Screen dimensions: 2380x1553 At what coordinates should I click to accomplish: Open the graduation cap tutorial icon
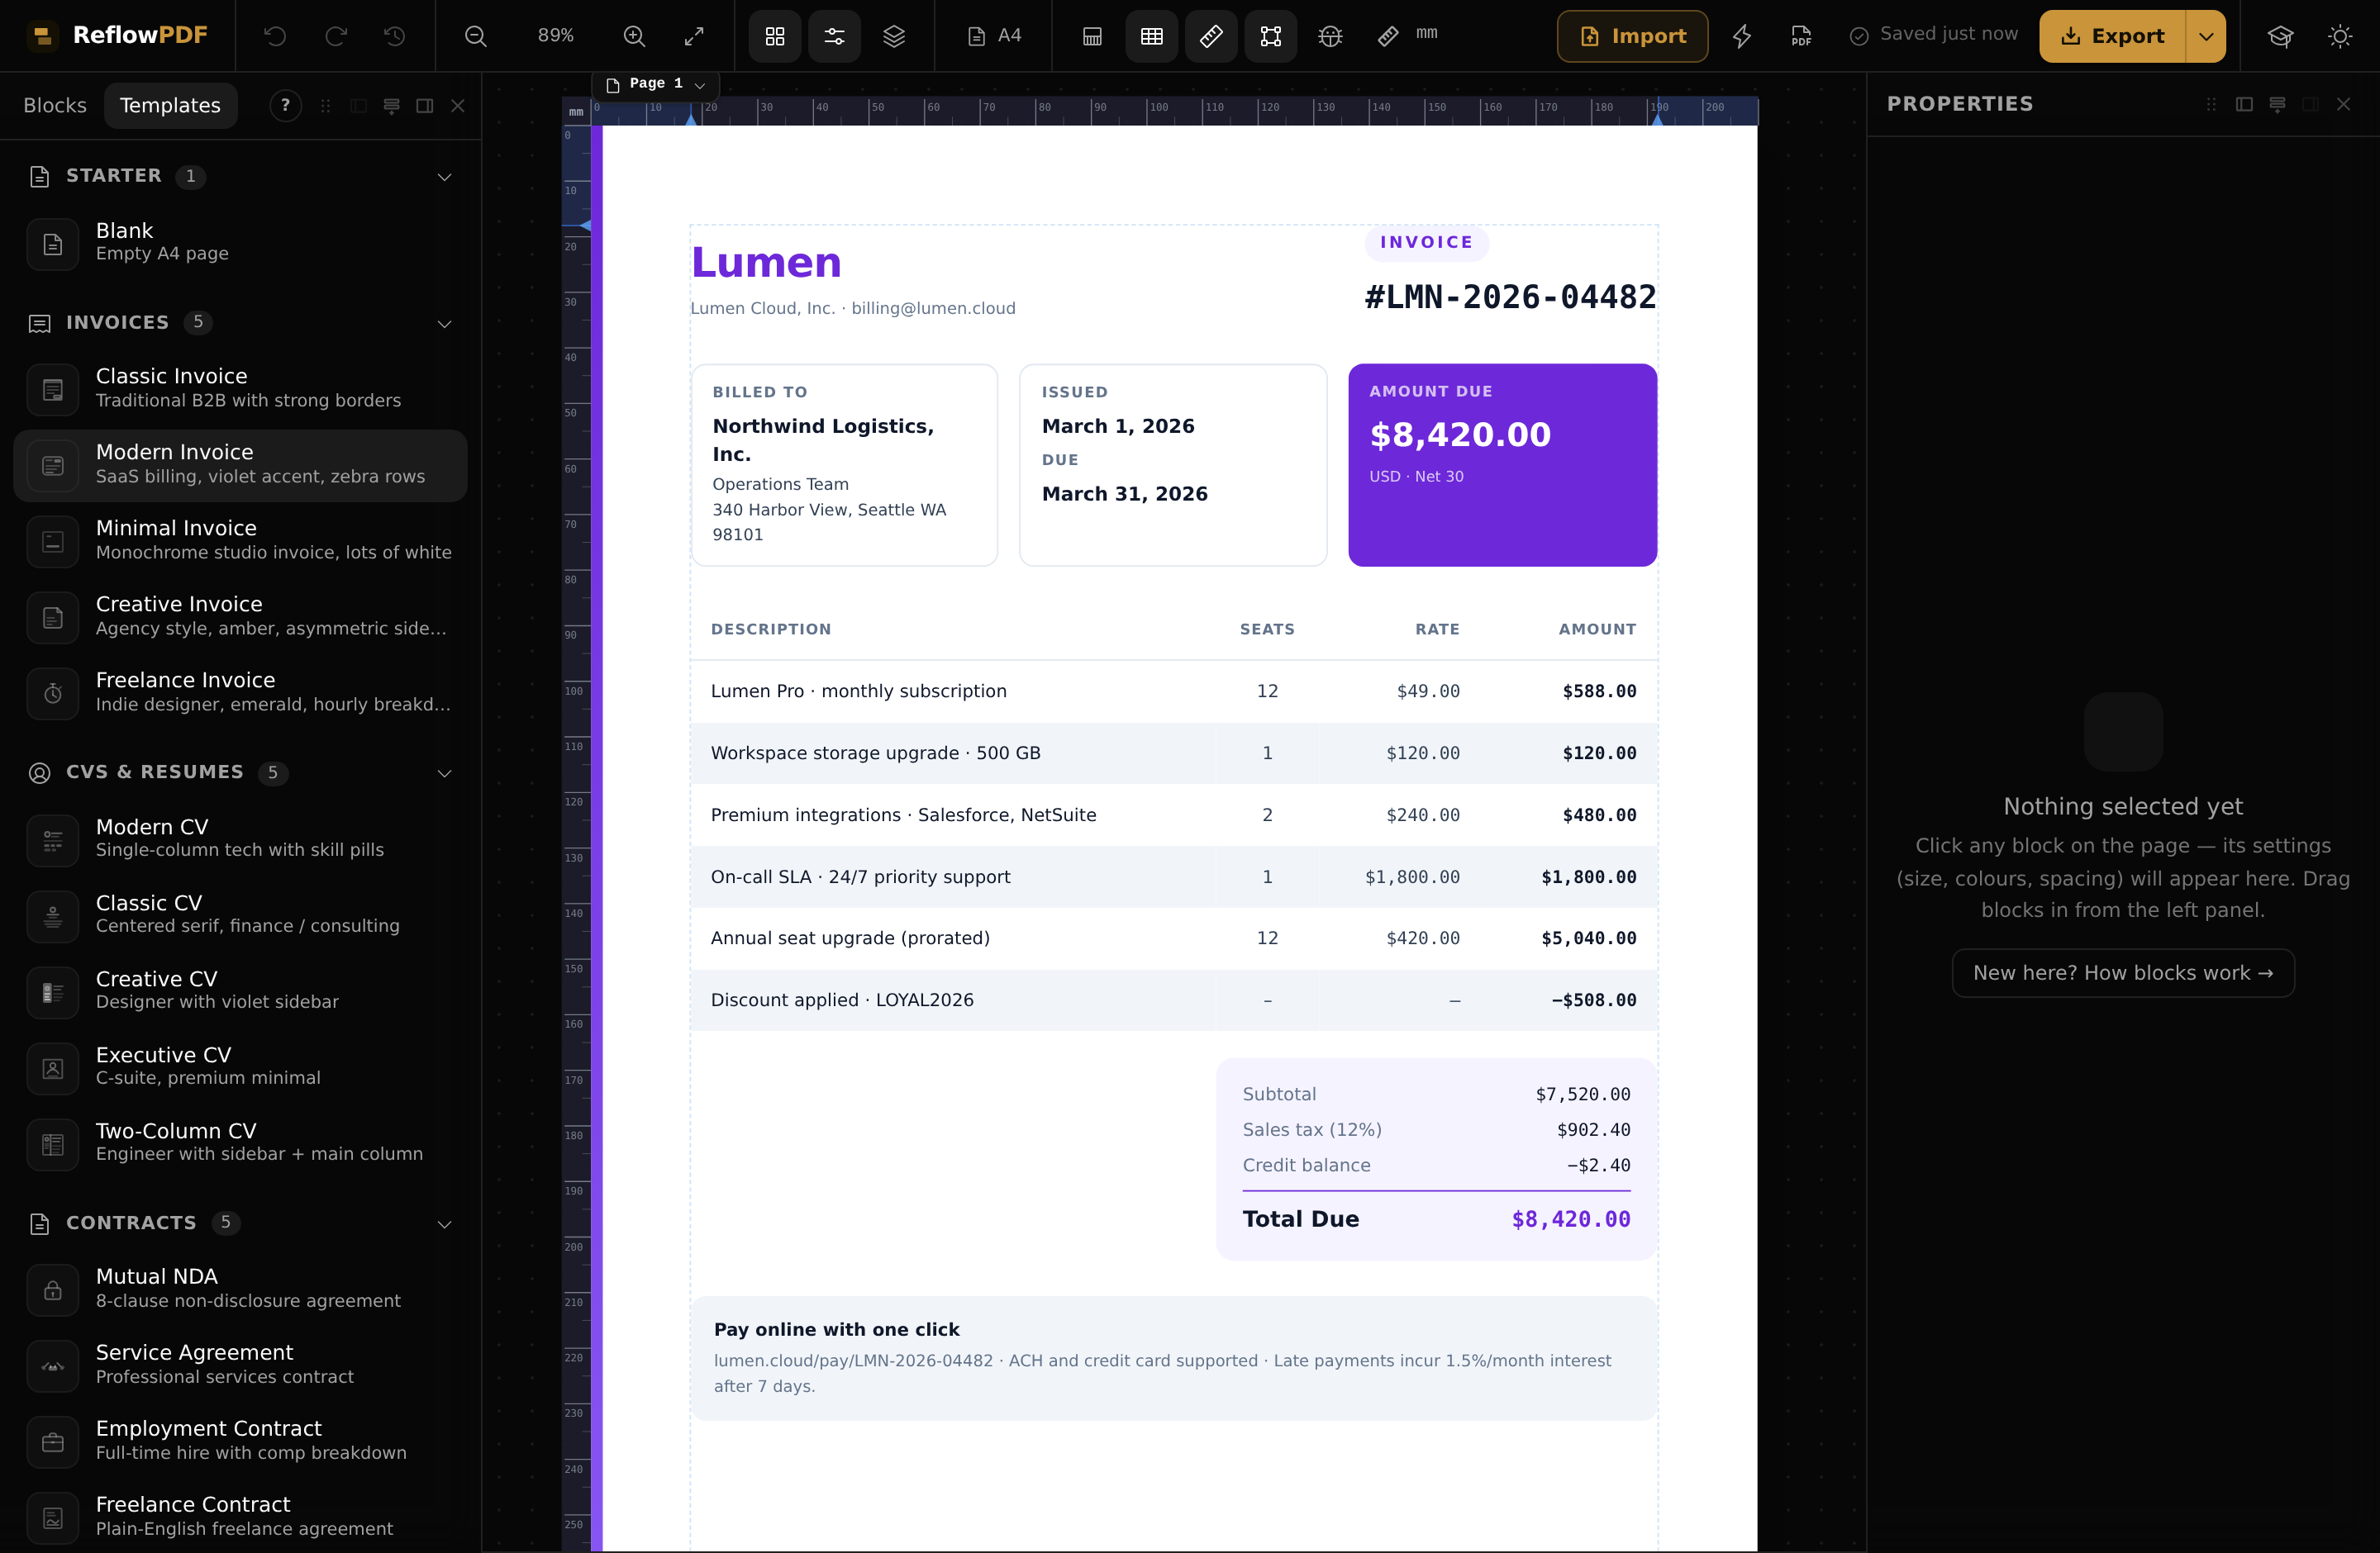[2280, 36]
